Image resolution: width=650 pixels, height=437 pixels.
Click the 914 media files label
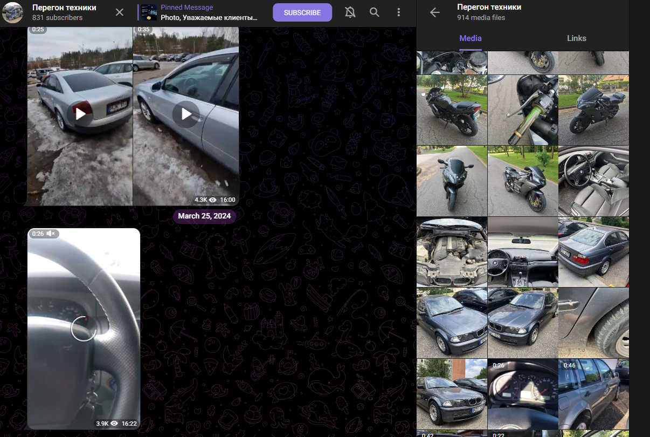click(x=481, y=18)
